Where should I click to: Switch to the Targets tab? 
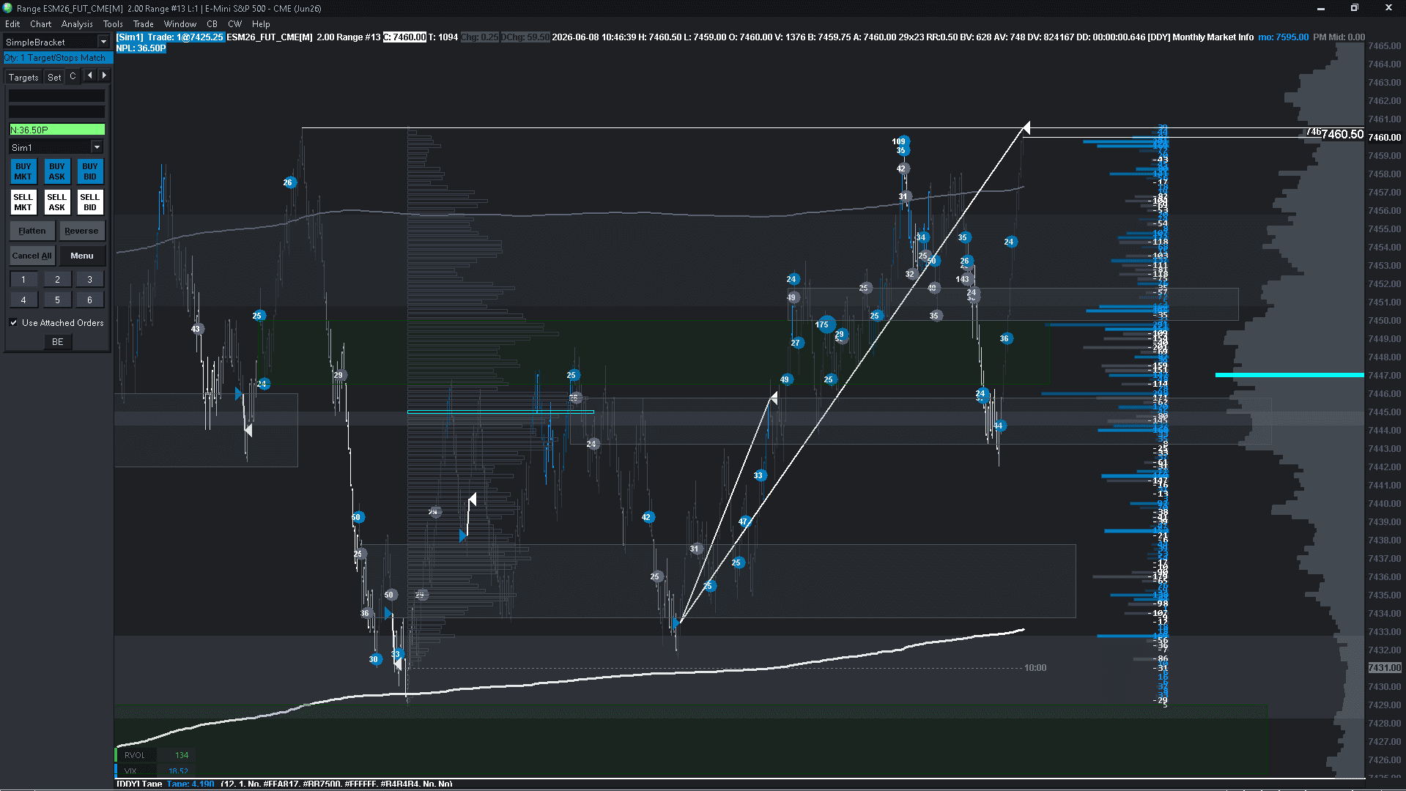pos(23,77)
